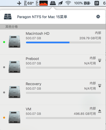Click the scissors icon in the menu bar
This screenshot has width=106, height=130.
click(19, 3)
